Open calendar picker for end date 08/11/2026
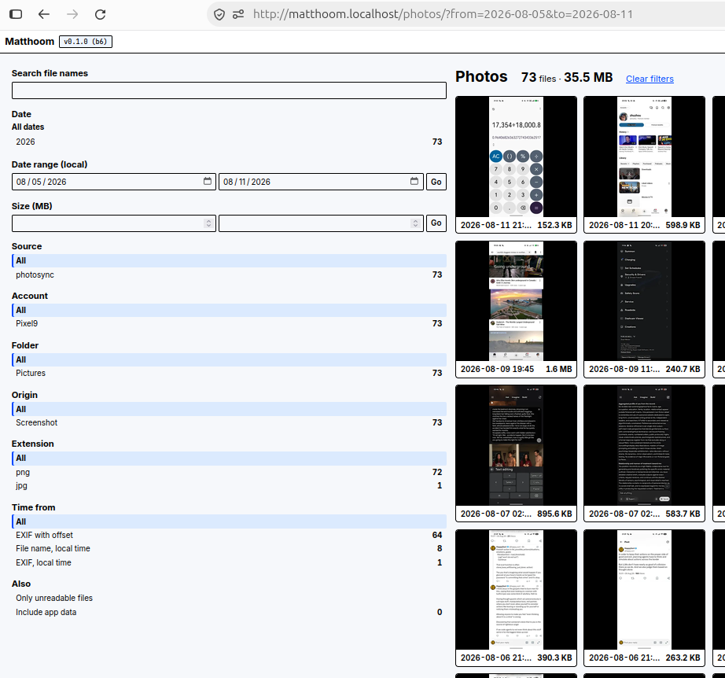The image size is (725, 678). point(414,181)
